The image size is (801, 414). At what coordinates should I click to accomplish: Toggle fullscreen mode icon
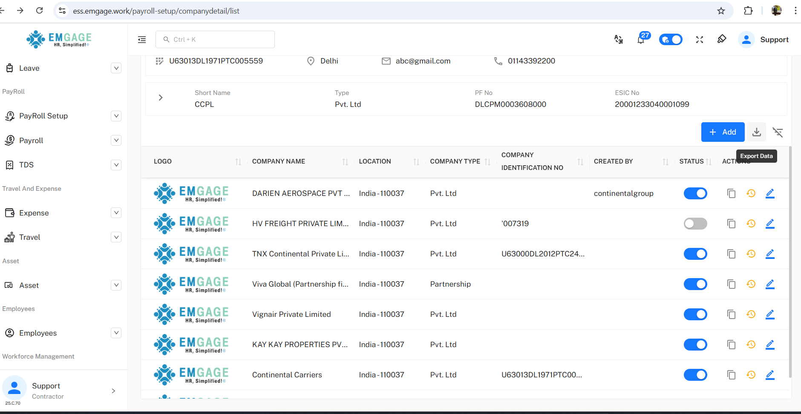coord(700,40)
